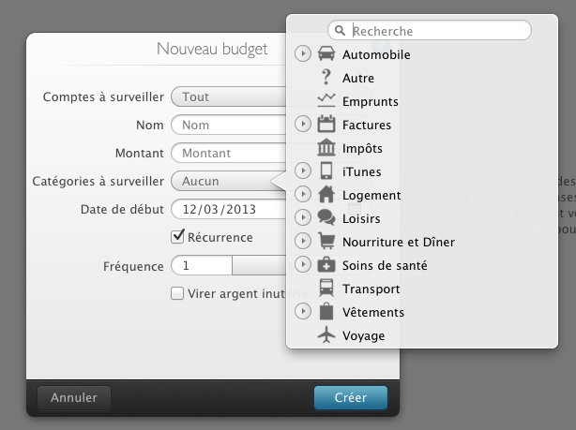The image size is (576, 430).
Task: Click the bank building Impôts icon
Action: pos(326,148)
